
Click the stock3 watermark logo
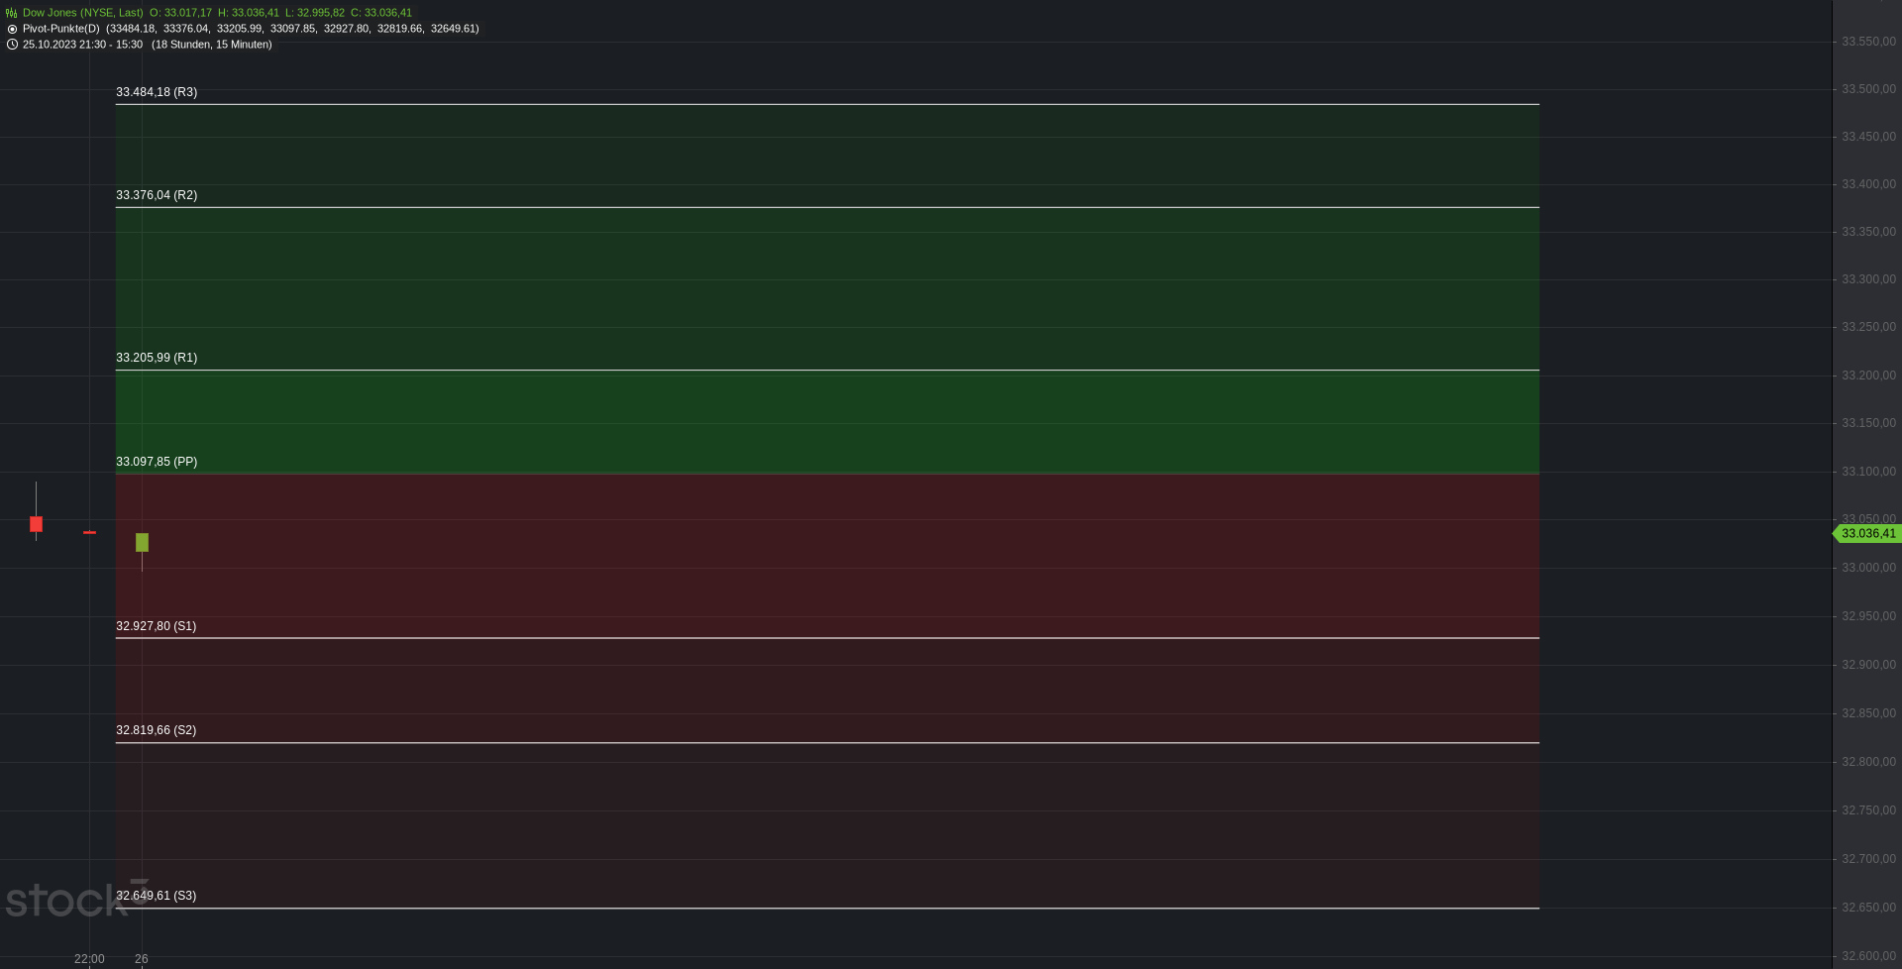tap(77, 899)
